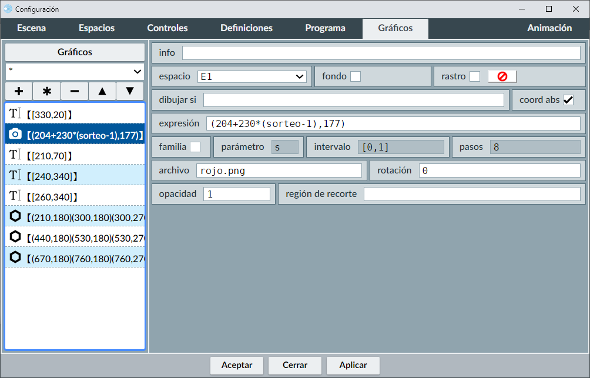Switch to the Definiciones tab
This screenshot has width=590, height=378.
coord(246,28)
